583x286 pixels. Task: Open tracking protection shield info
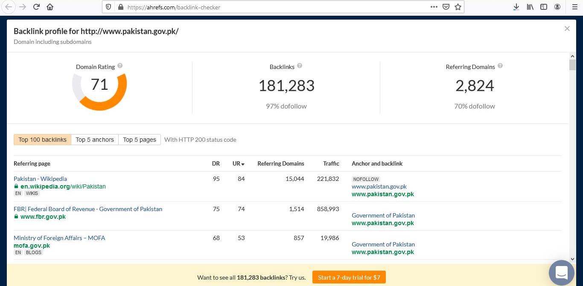[108, 7]
